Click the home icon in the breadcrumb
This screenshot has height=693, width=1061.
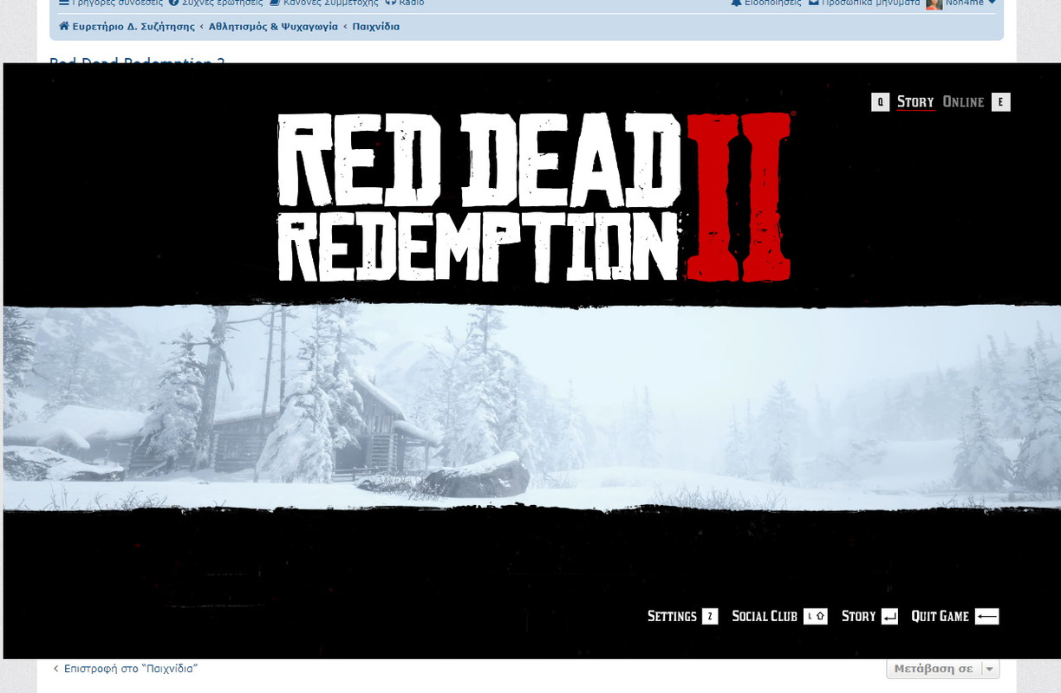tap(63, 27)
